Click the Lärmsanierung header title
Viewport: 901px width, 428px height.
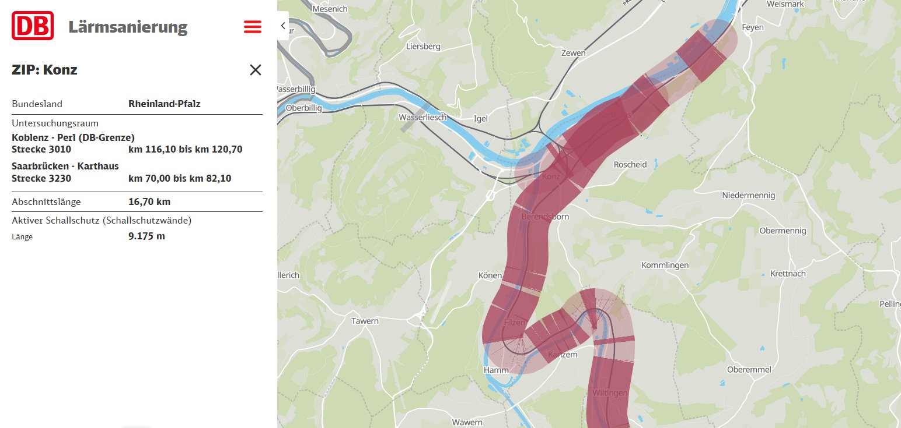pyautogui.click(x=128, y=27)
